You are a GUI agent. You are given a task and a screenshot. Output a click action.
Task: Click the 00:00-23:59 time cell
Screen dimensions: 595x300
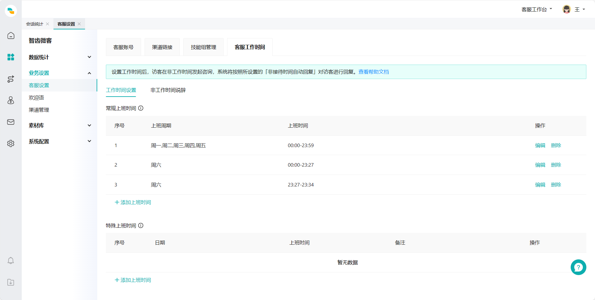(x=301, y=146)
